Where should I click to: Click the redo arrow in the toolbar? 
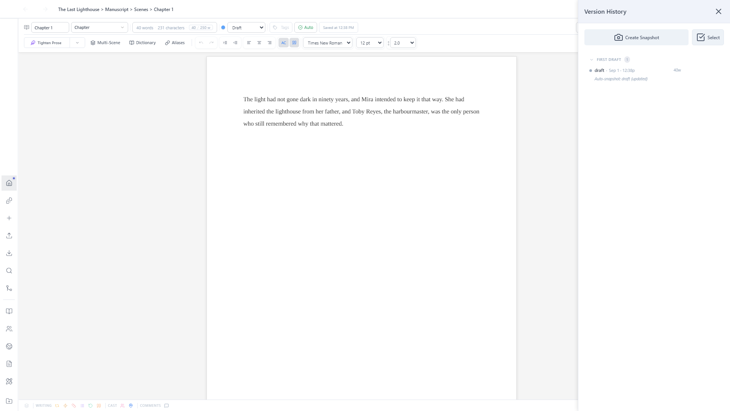pyautogui.click(x=211, y=43)
